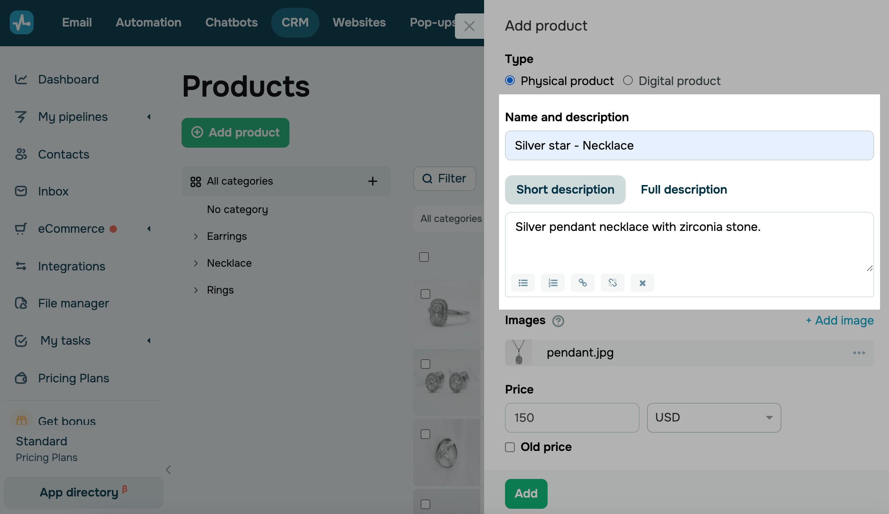Open the USD currency dropdown
The height and width of the screenshot is (514, 889).
click(714, 418)
